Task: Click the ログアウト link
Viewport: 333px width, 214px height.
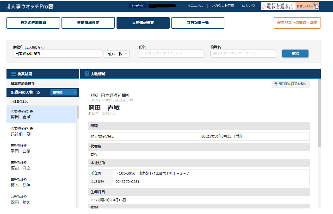Action: (250, 6)
